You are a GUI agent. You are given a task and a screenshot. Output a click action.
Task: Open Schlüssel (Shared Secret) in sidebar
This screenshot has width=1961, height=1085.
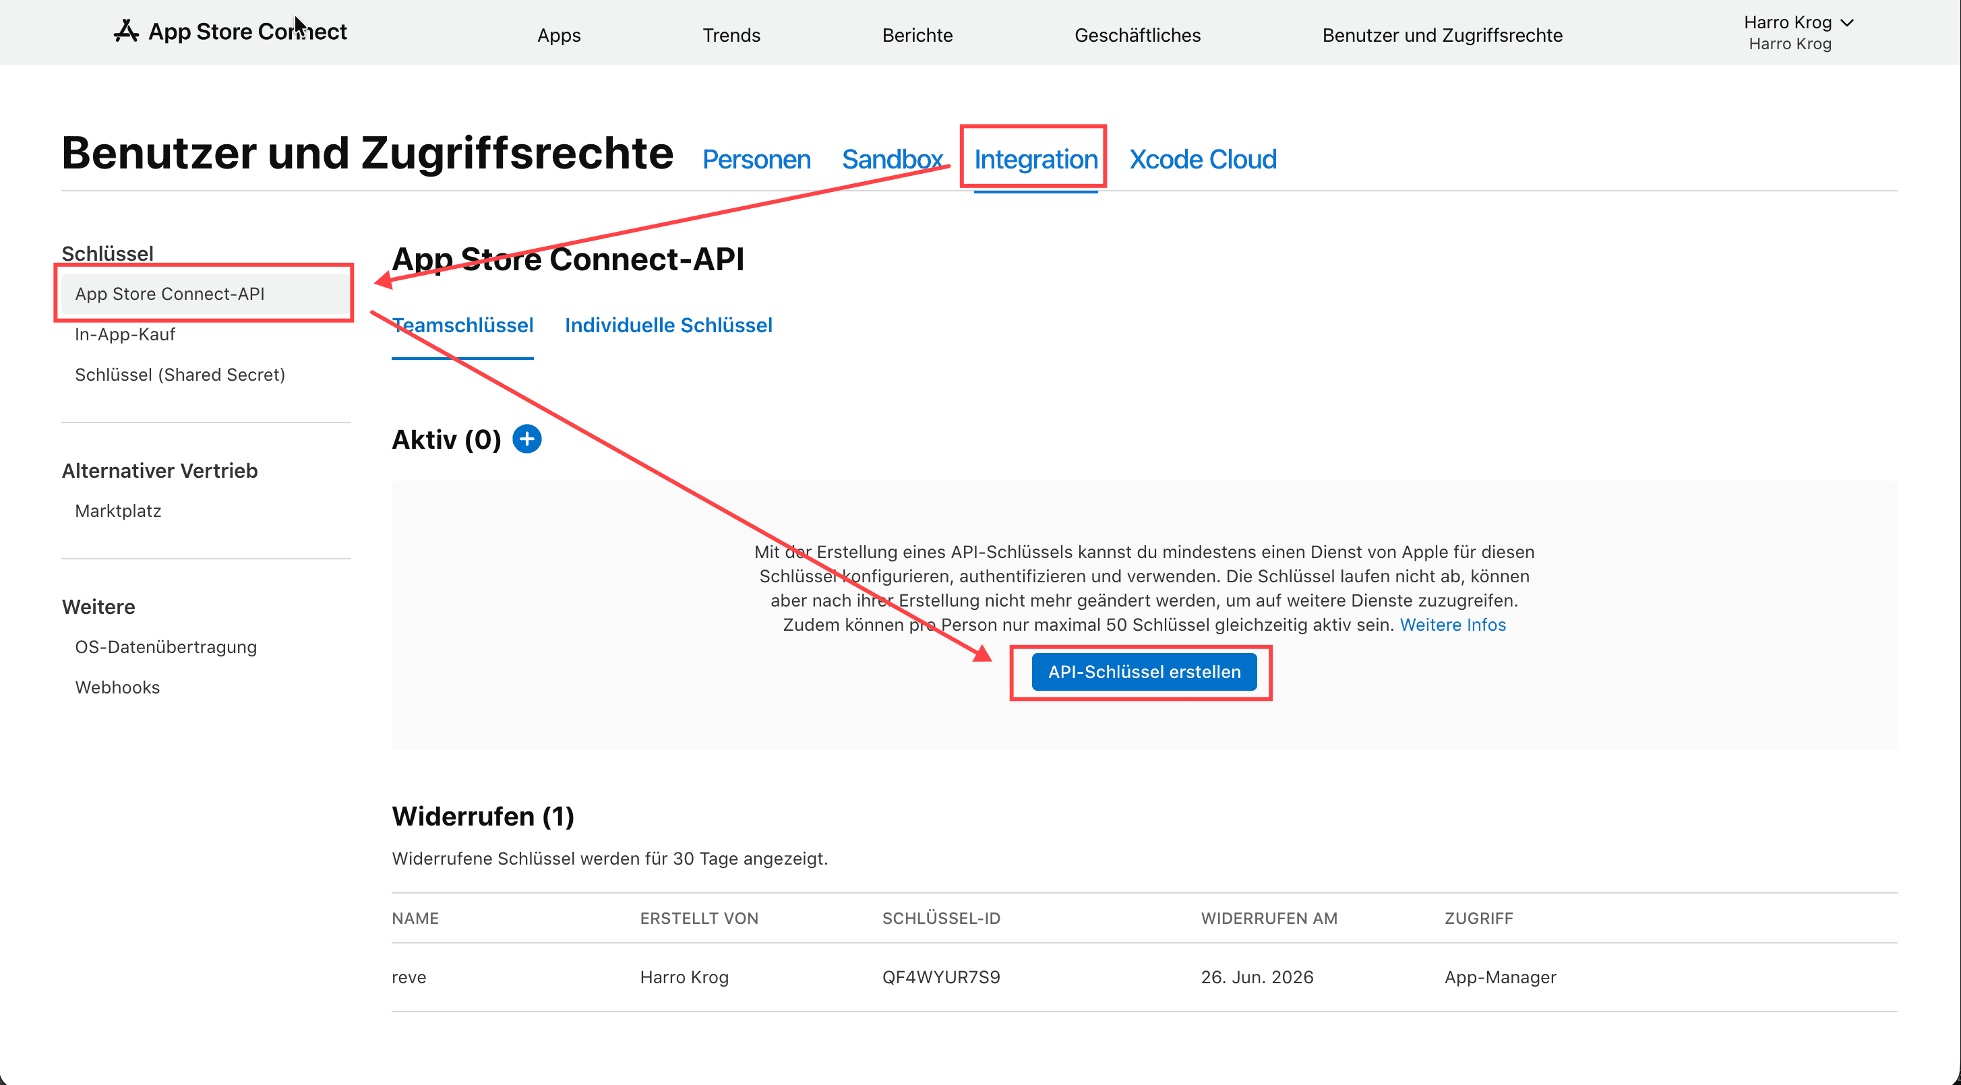click(x=180, y=375)
